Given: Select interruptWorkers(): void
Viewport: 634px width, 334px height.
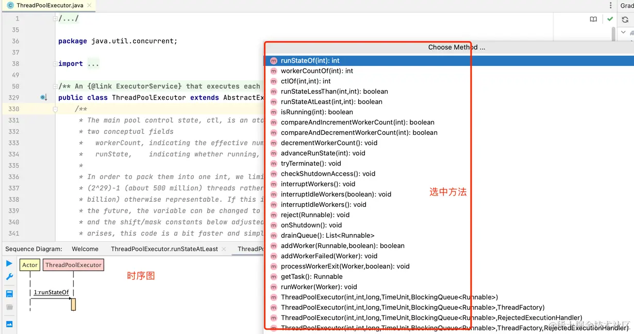Looking at the screenshot, I should click(449, 184).
